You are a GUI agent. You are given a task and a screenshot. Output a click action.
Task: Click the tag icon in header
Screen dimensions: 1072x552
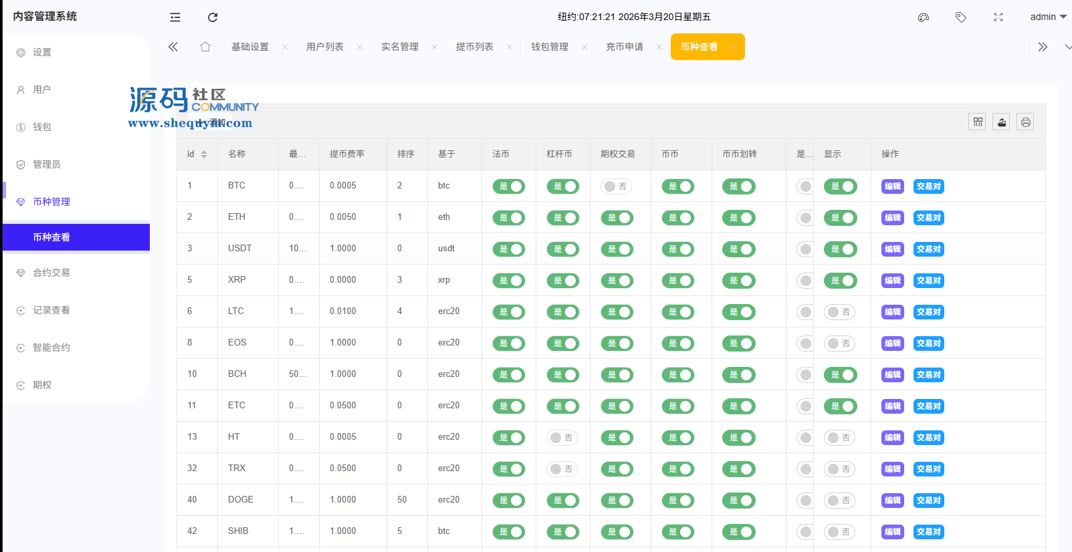coord(961,17)
